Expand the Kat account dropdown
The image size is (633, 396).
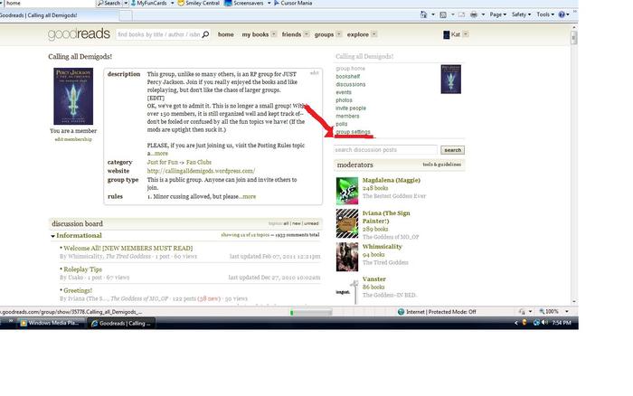click(466, 34)
